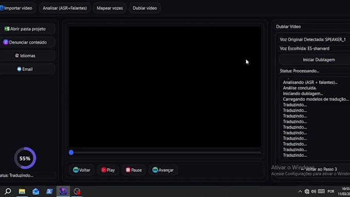Viewport: 350px width, 197px height.
Task: Open the Email option in the sidebar
Action: tap(27, 69)
